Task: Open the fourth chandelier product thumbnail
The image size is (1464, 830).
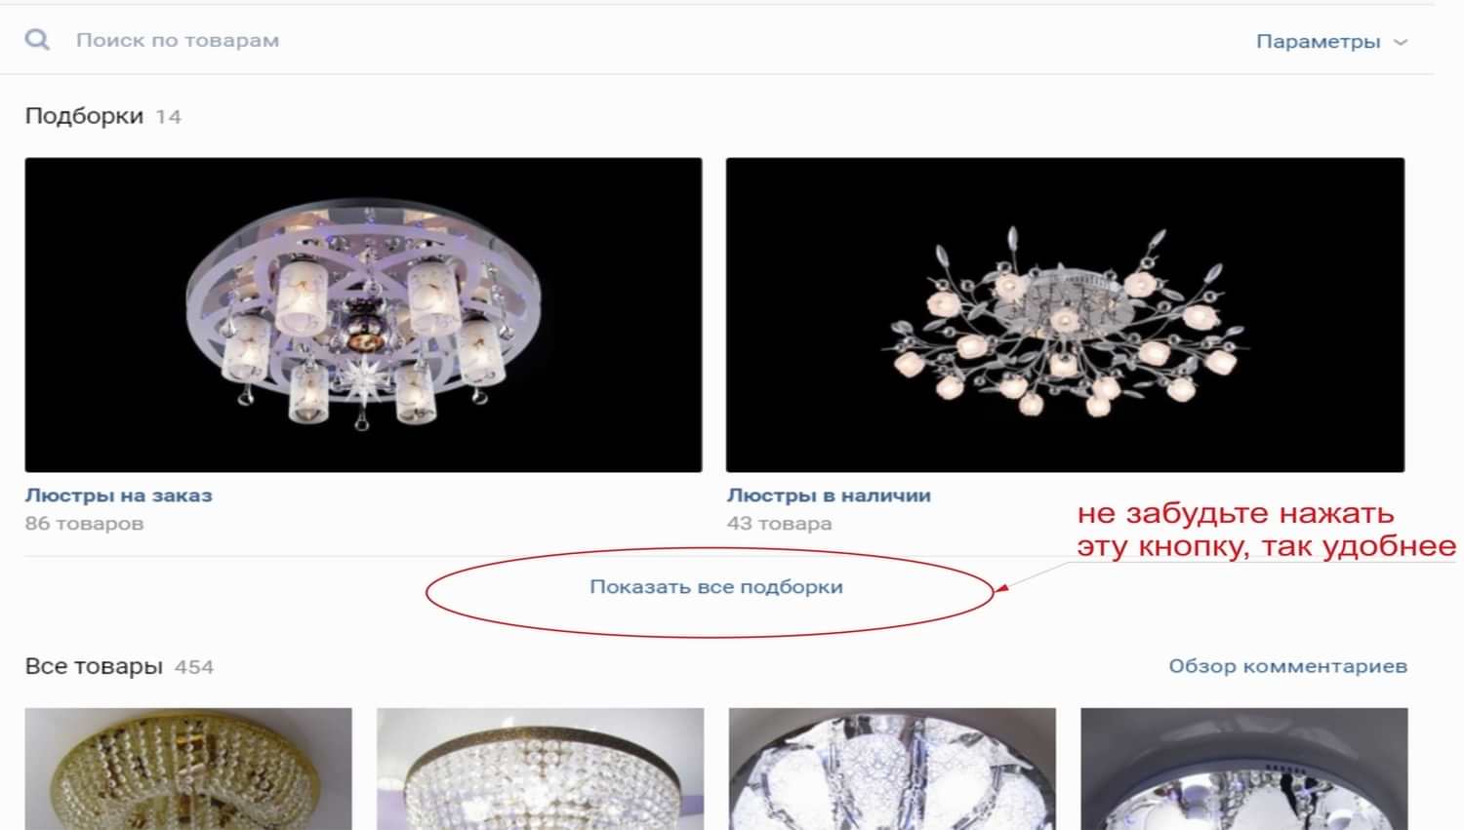Action: click(x=1244, y=769)
